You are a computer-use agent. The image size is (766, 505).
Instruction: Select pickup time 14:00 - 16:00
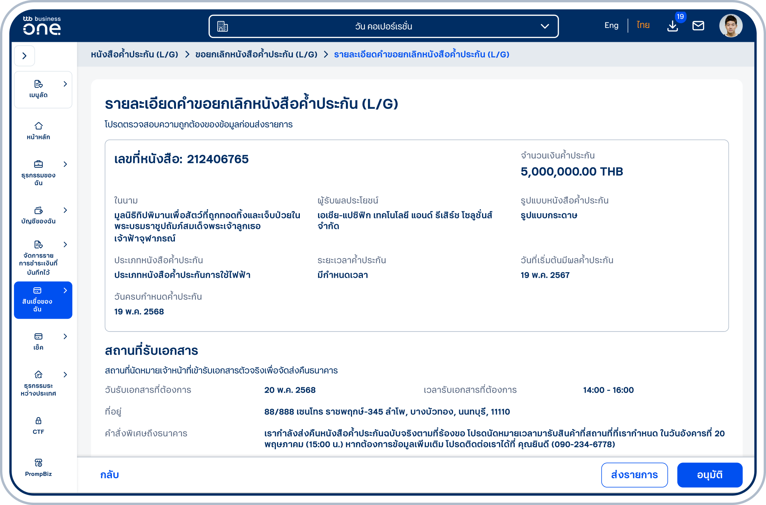(x=608, y=390)
